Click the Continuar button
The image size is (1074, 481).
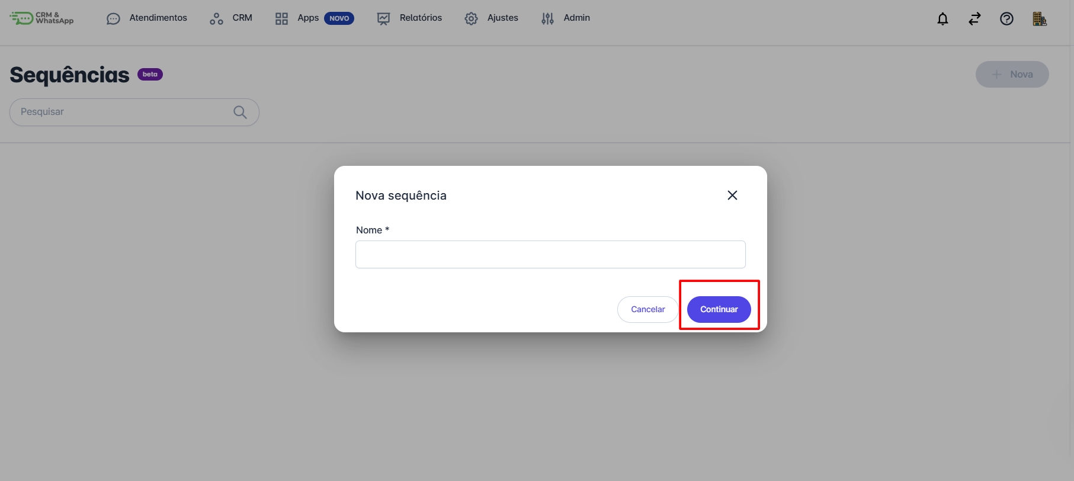click(x=719, y=309)
